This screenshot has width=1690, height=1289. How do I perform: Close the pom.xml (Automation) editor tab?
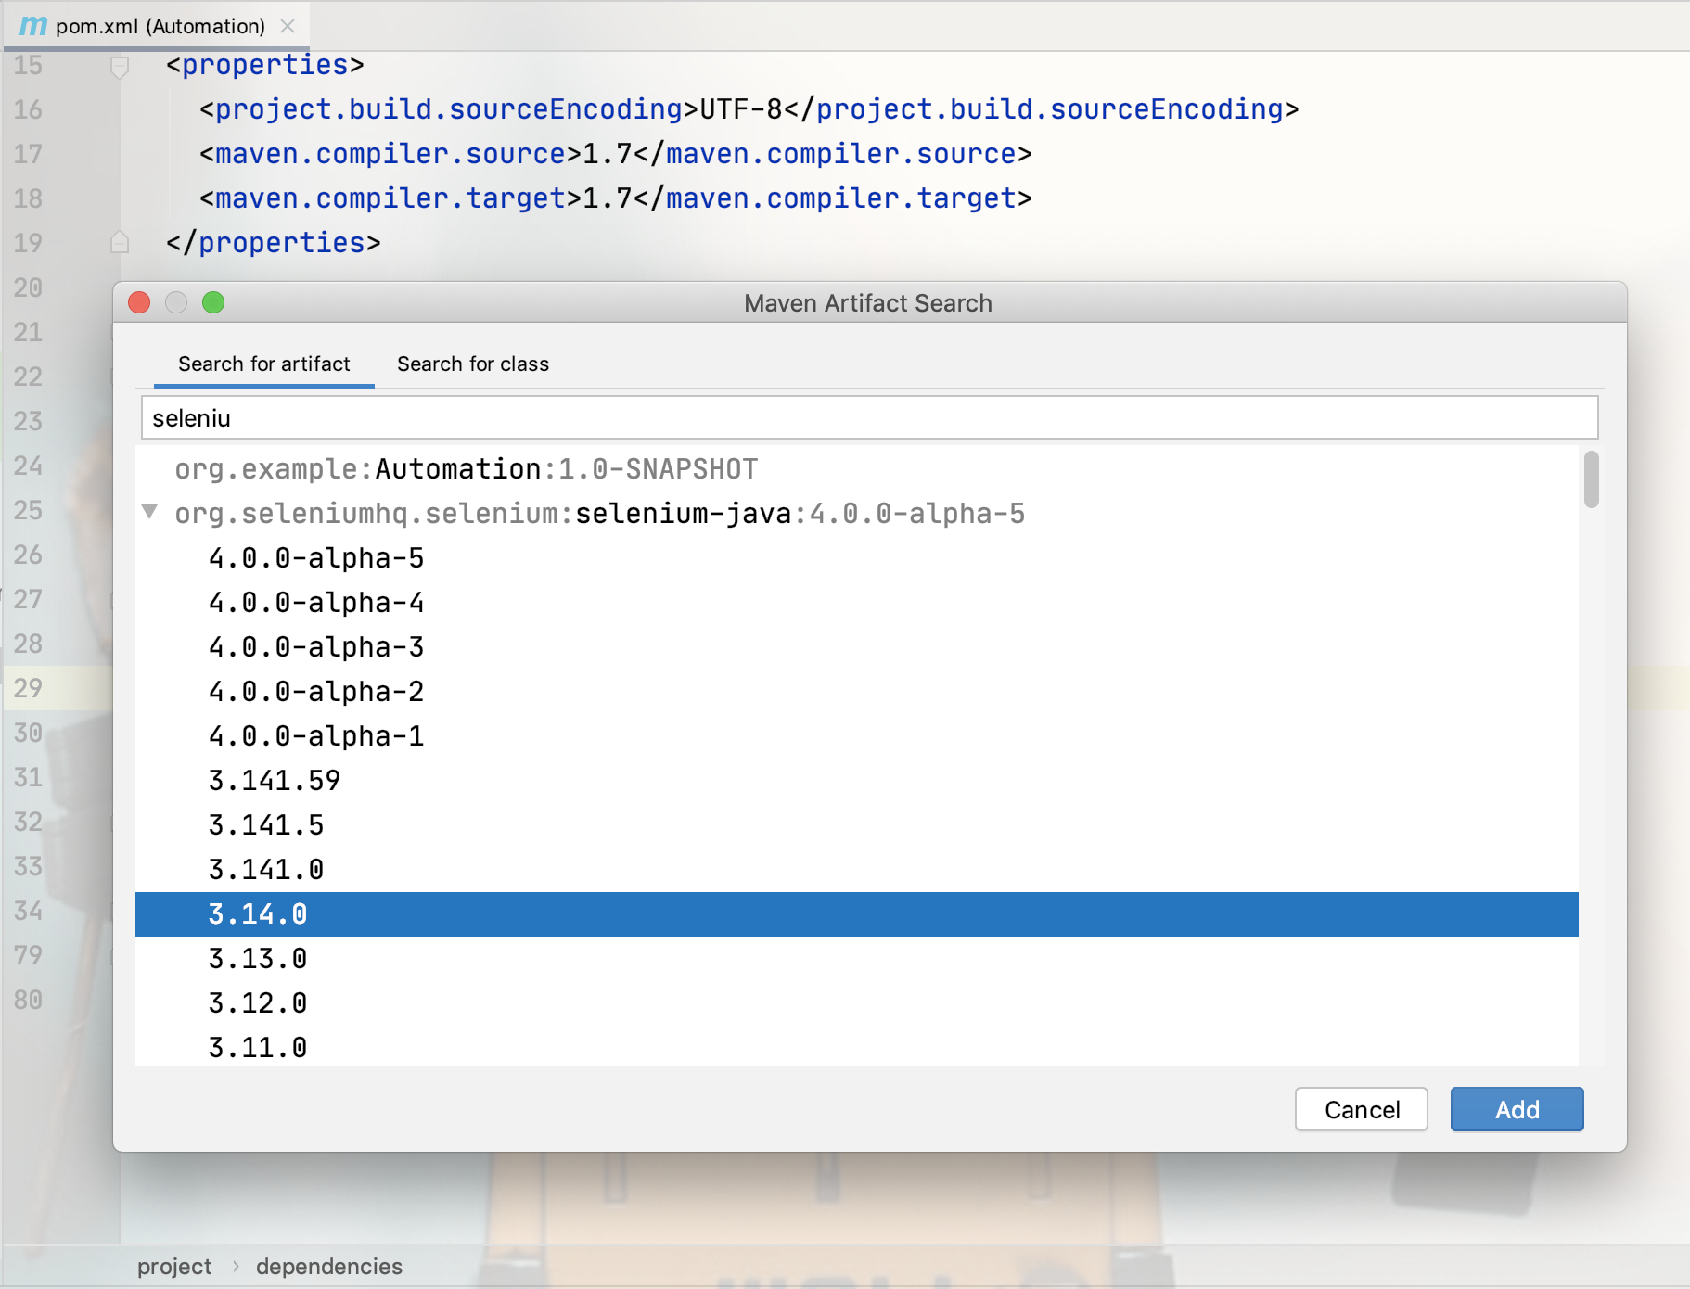[288, 26]
